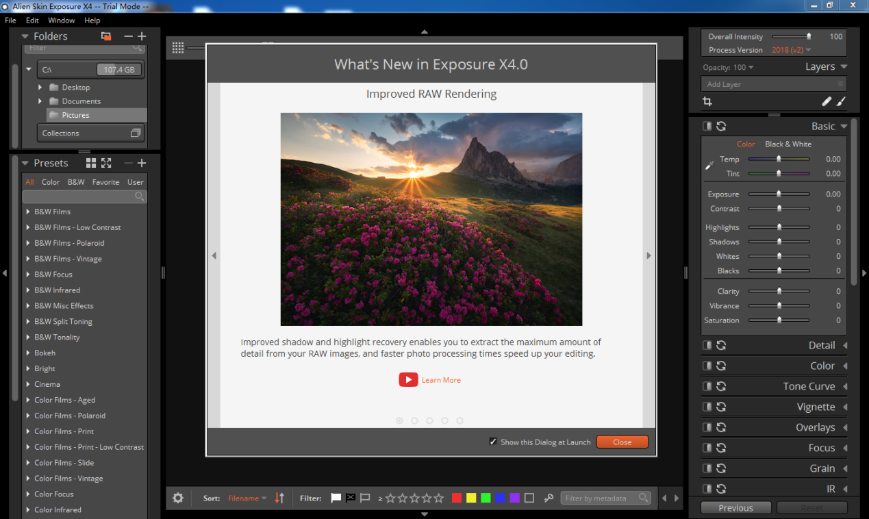Click the presets search field

[85, 197]
